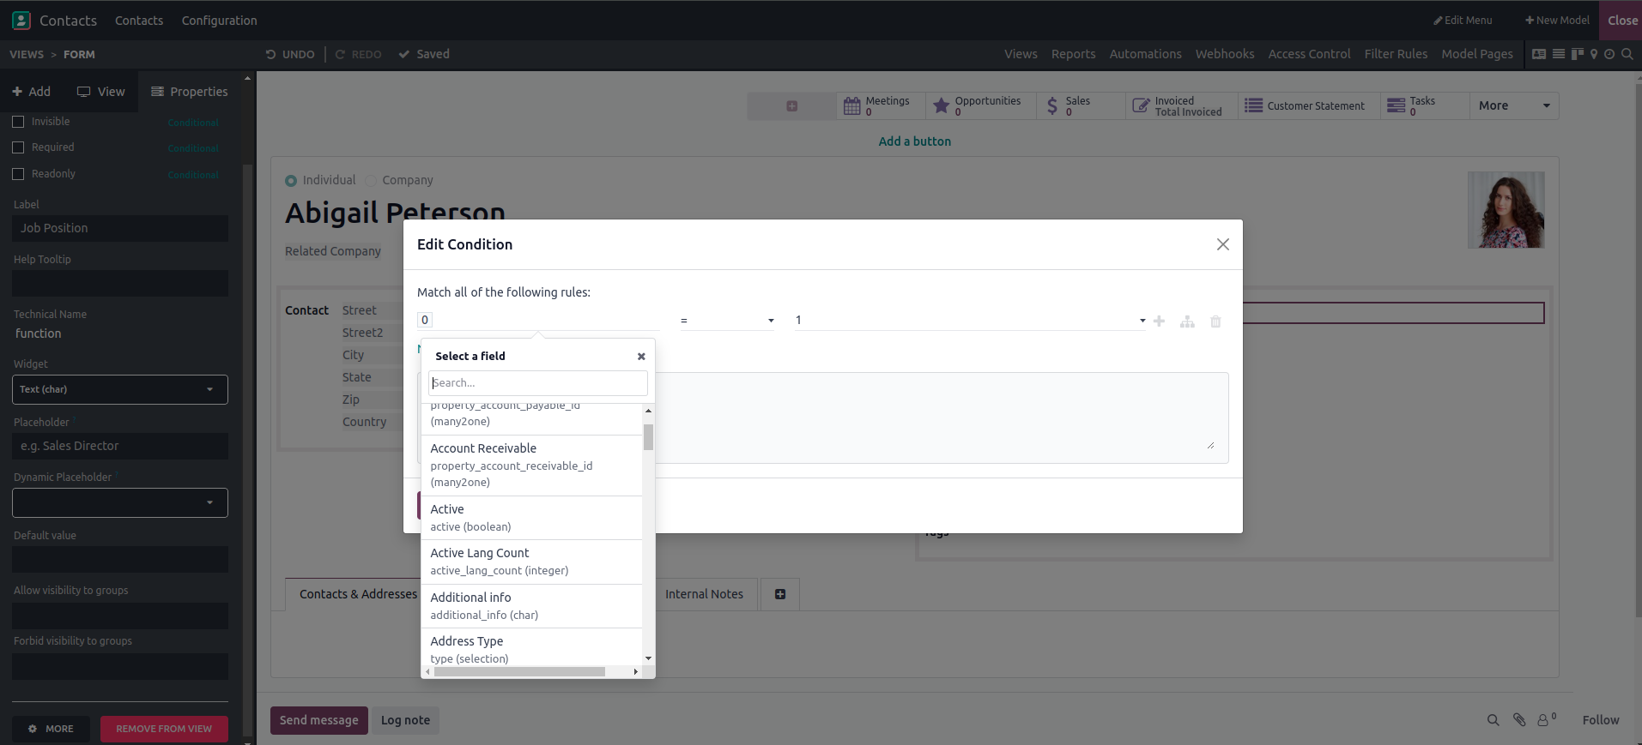This screenshot has height=745, width=1642.
Task: Click the Sales dollar icon
Action: 1052,105
